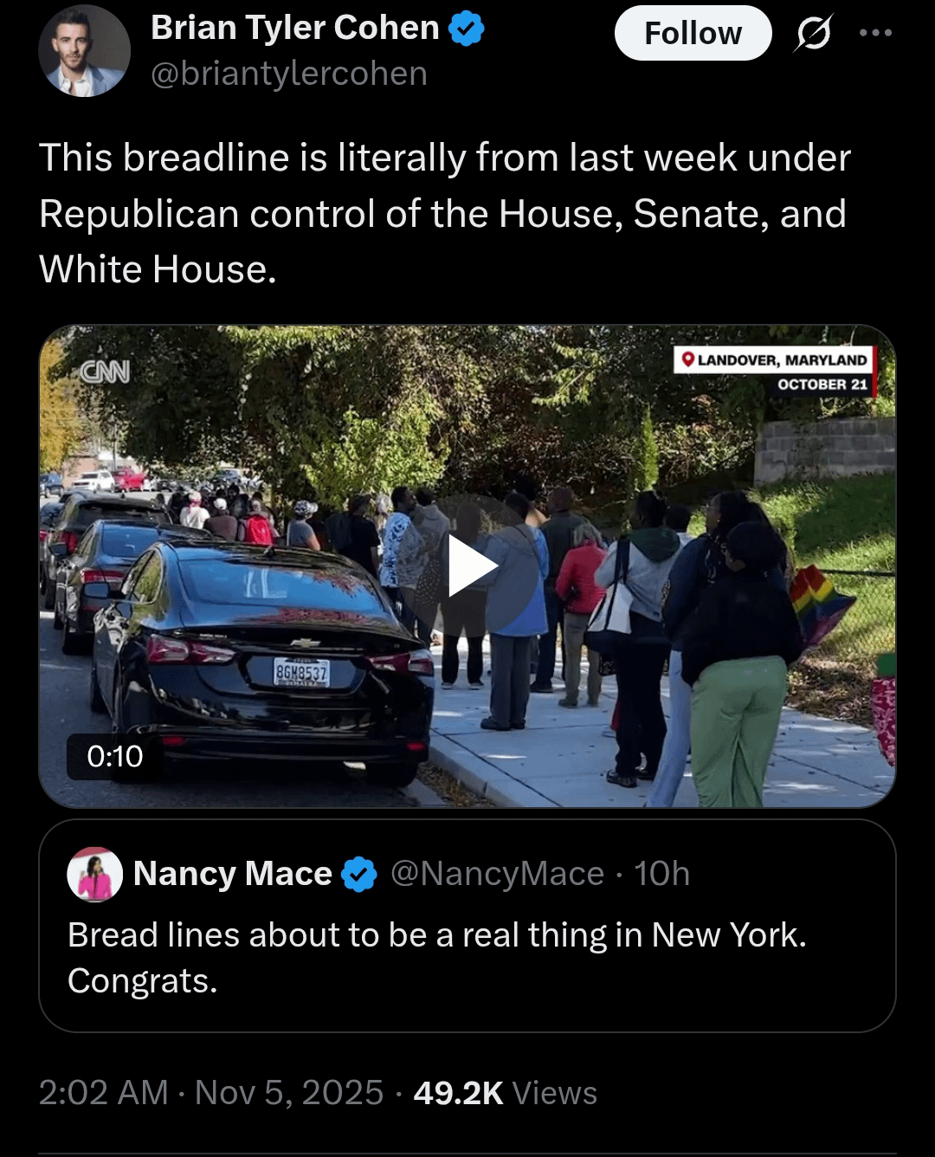Viewport: 935px width, 1157px height.
Task: Click the Brian Tyler Cohen display name
Action: (294, 29)
